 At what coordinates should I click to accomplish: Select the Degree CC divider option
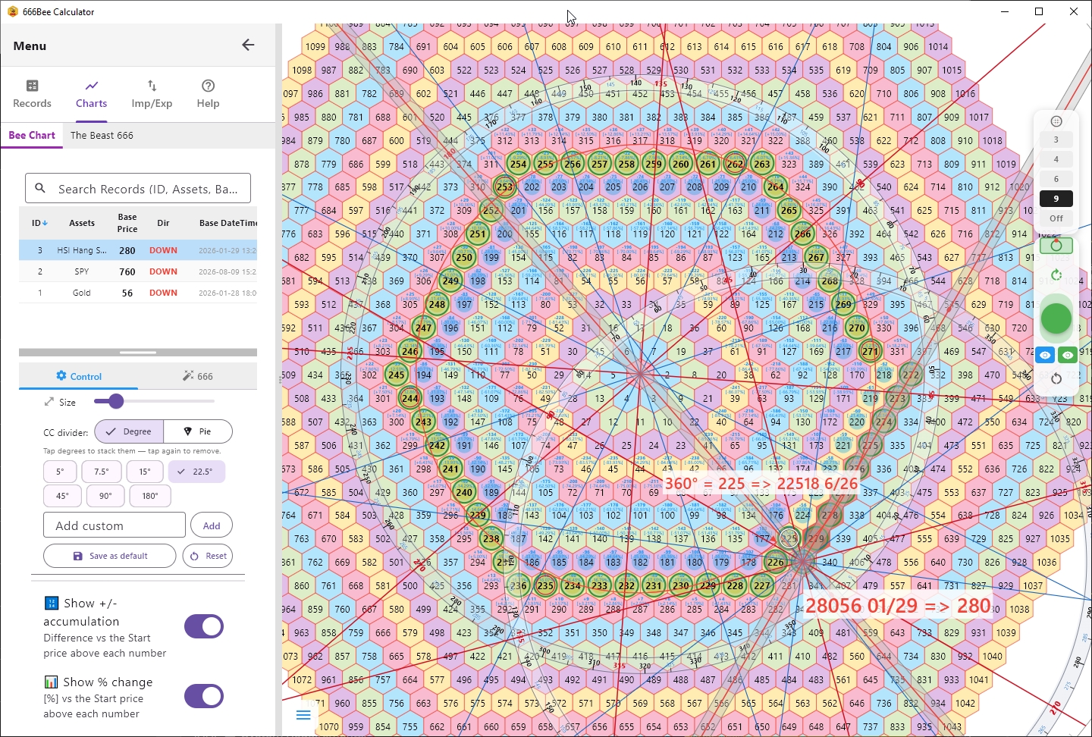pos(129,431)
